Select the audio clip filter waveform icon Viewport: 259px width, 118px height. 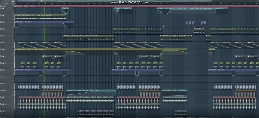6,1
